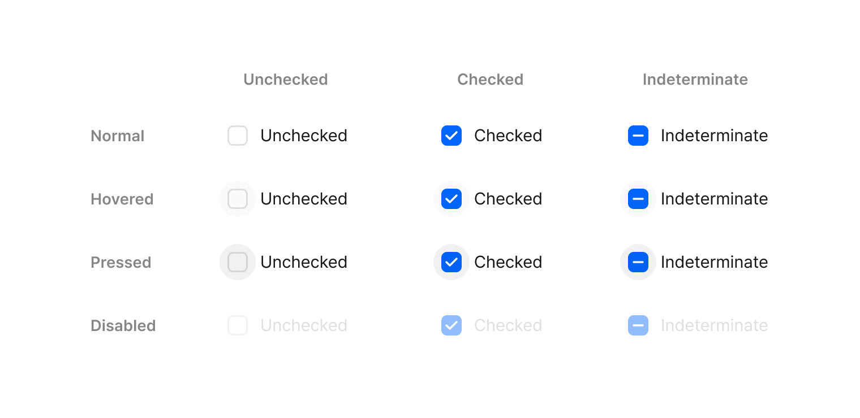Click the Indeterminate column header
Screen dimensions: 860x418
pyautogui.click(x=695, y=80)
